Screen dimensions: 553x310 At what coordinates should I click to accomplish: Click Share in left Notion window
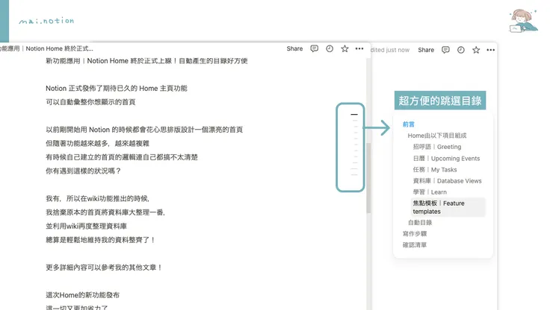tap(294, 48)
